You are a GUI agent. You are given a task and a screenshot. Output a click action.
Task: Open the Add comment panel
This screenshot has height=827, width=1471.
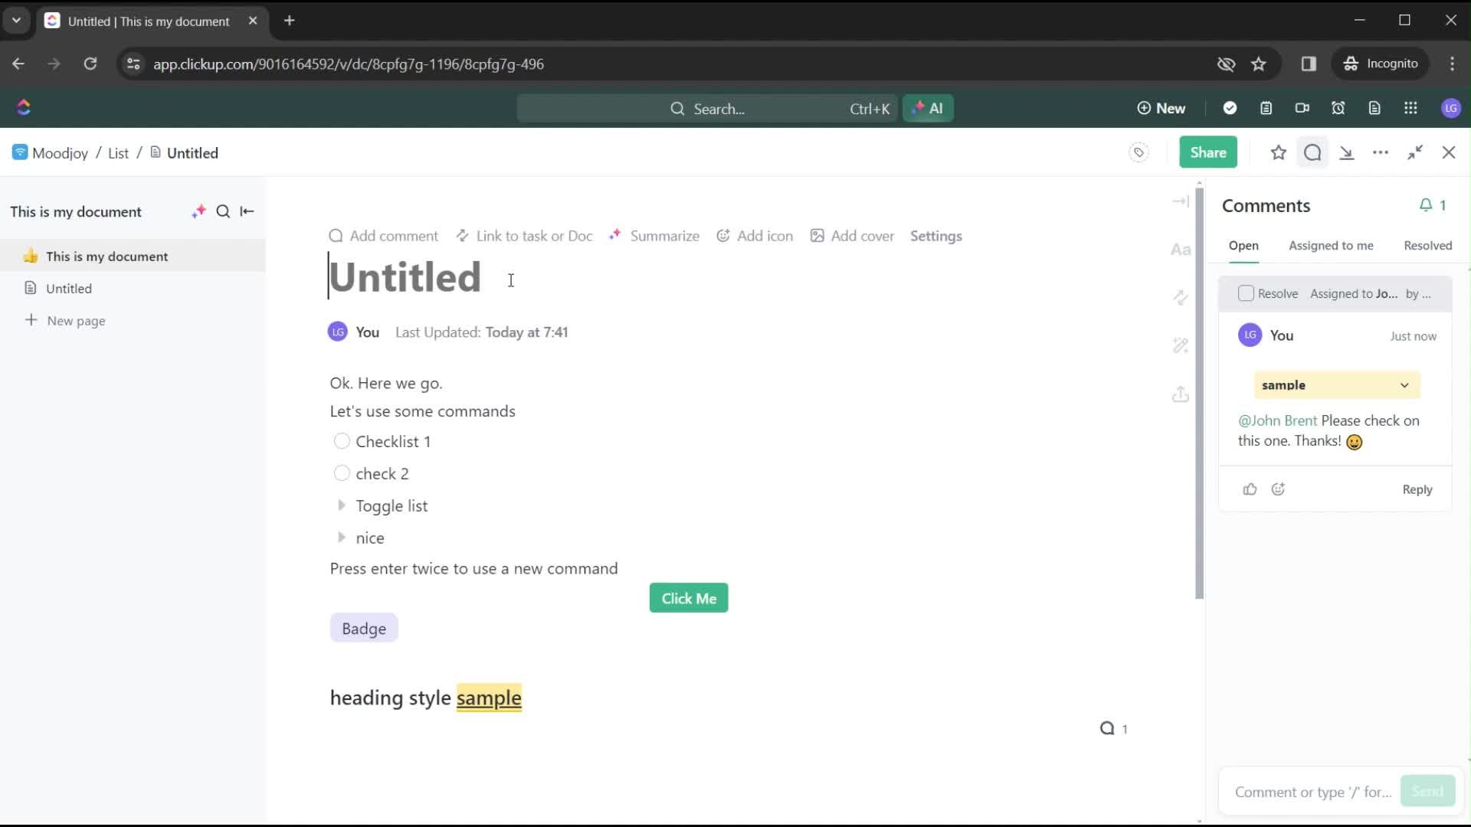pyautogui.click(x=386, y=235)
